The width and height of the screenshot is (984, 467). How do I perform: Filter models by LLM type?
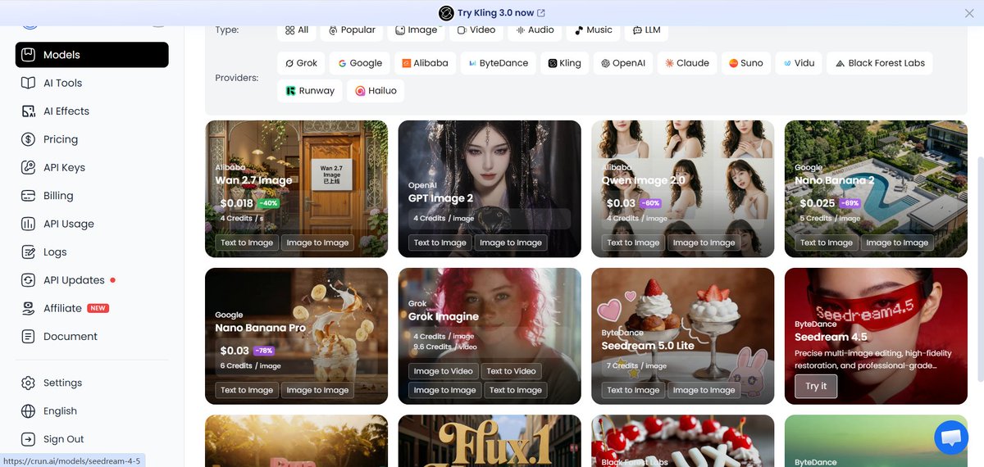[647, 30]
